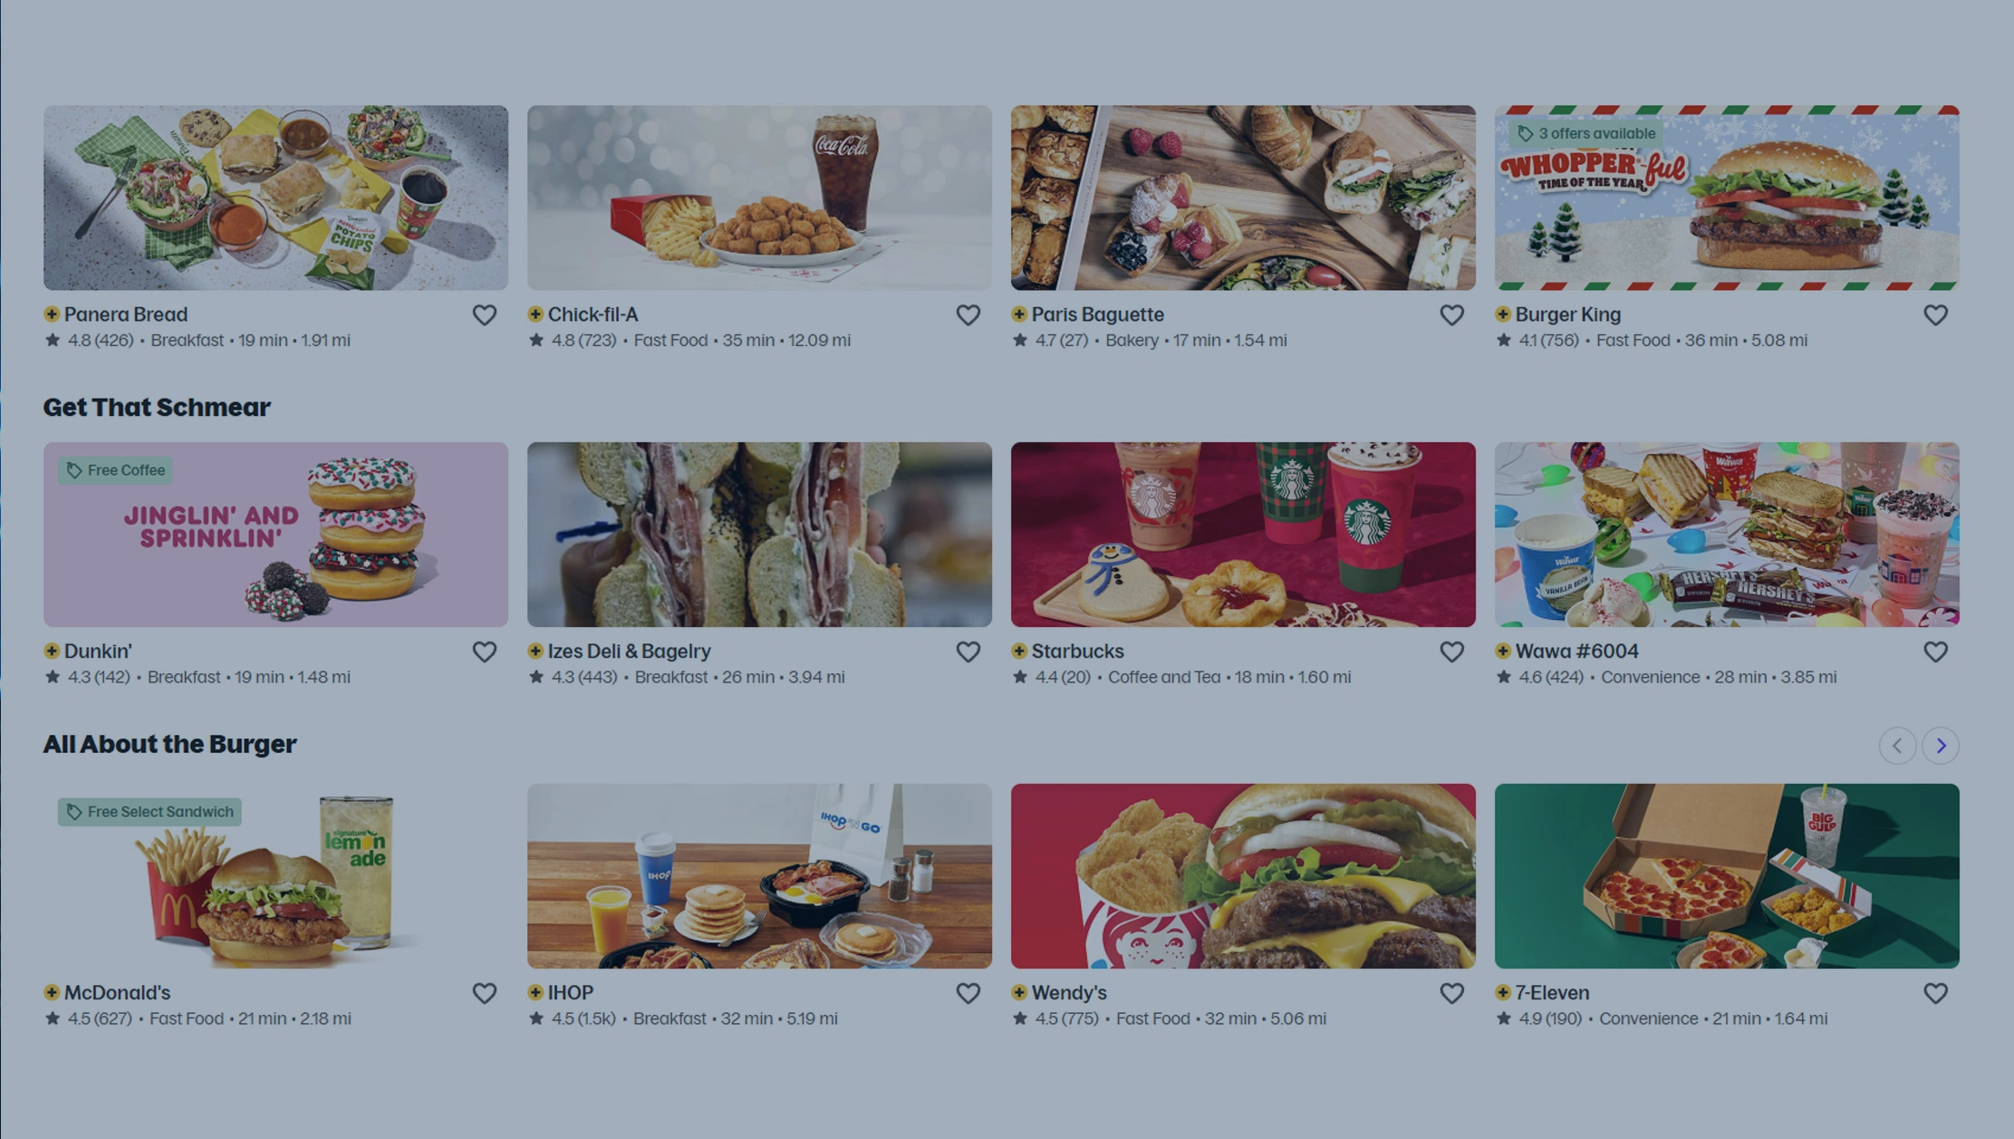Show next burger restaurants with right chevron
Image resolution: width=2014 pixels, height=1139 pixels.
coord(1941,746)
